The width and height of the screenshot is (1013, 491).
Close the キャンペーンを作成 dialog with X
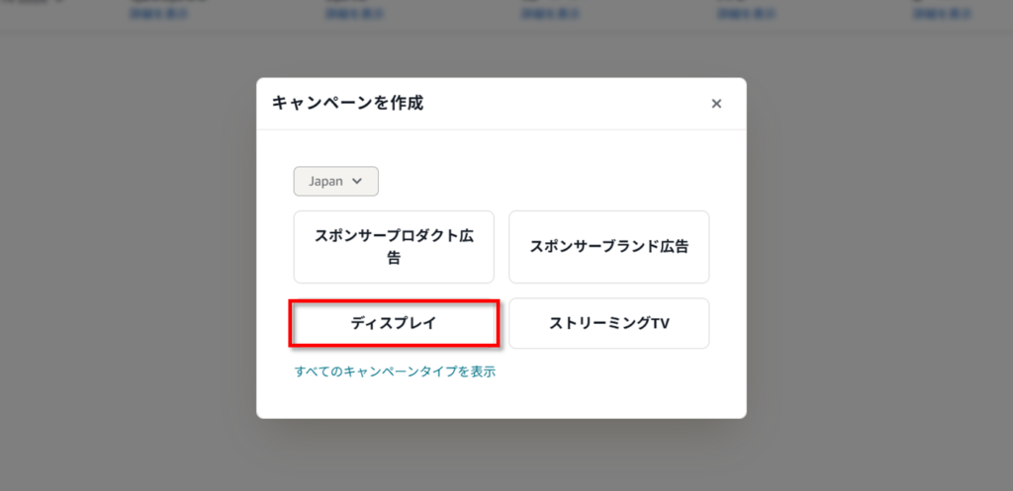pyautogui.click(x=716, y=104)
